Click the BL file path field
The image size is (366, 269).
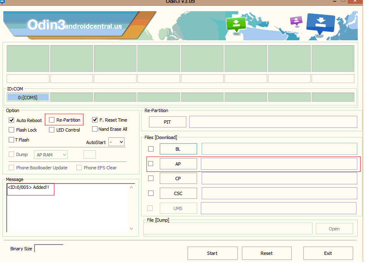click(x=279, y=149)
